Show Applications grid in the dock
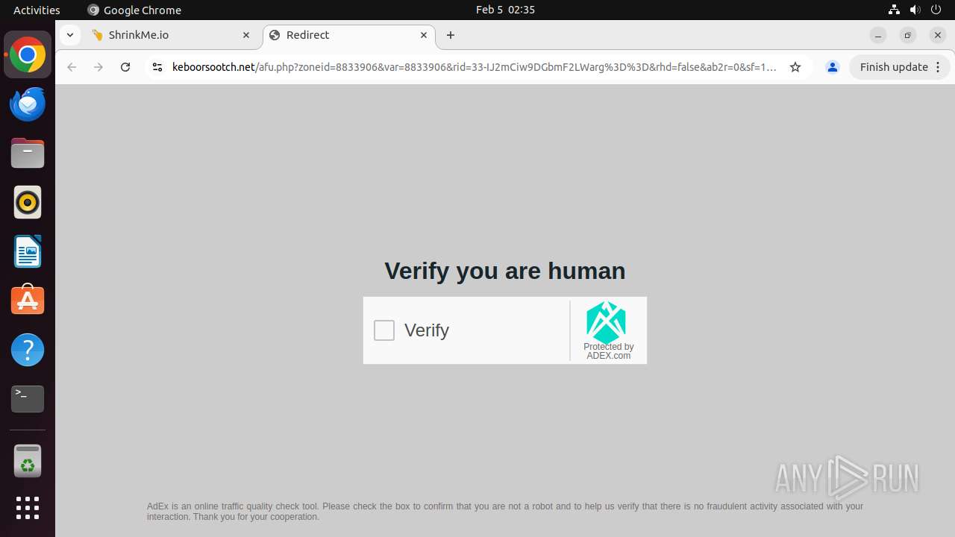955x537 pixels. tap(28, 508)
